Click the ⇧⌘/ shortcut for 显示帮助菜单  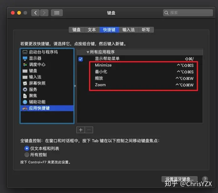(x=189, y=59)
